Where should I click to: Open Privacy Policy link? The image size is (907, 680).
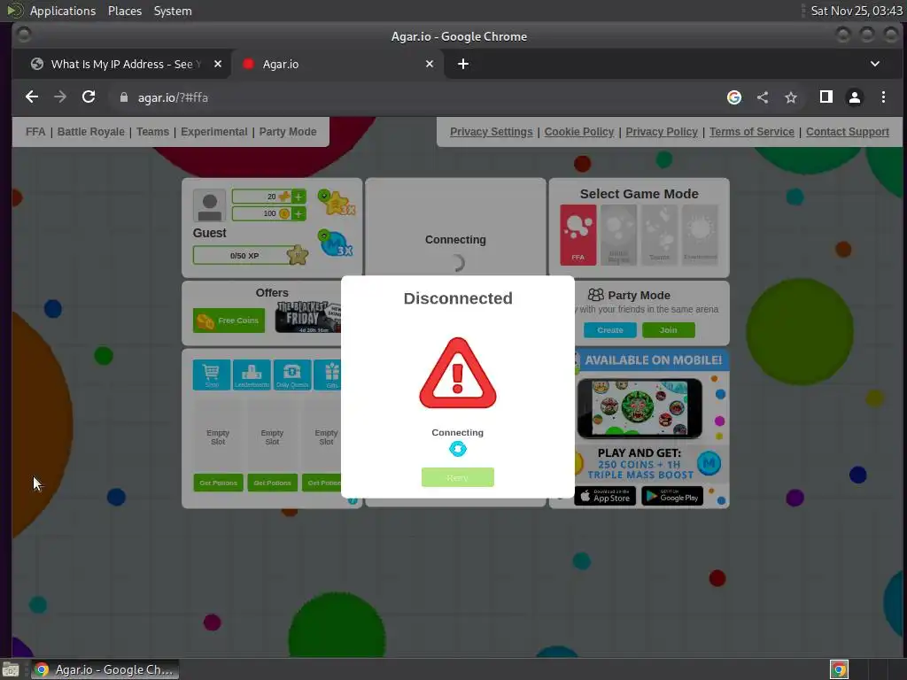(x=662, y=132)
